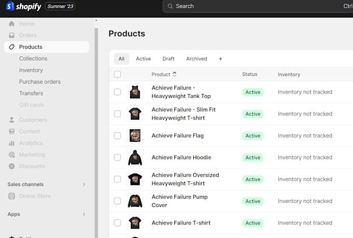
Task: Open the Achieve Failure Flag product
Action: click(x=178, y=136)
